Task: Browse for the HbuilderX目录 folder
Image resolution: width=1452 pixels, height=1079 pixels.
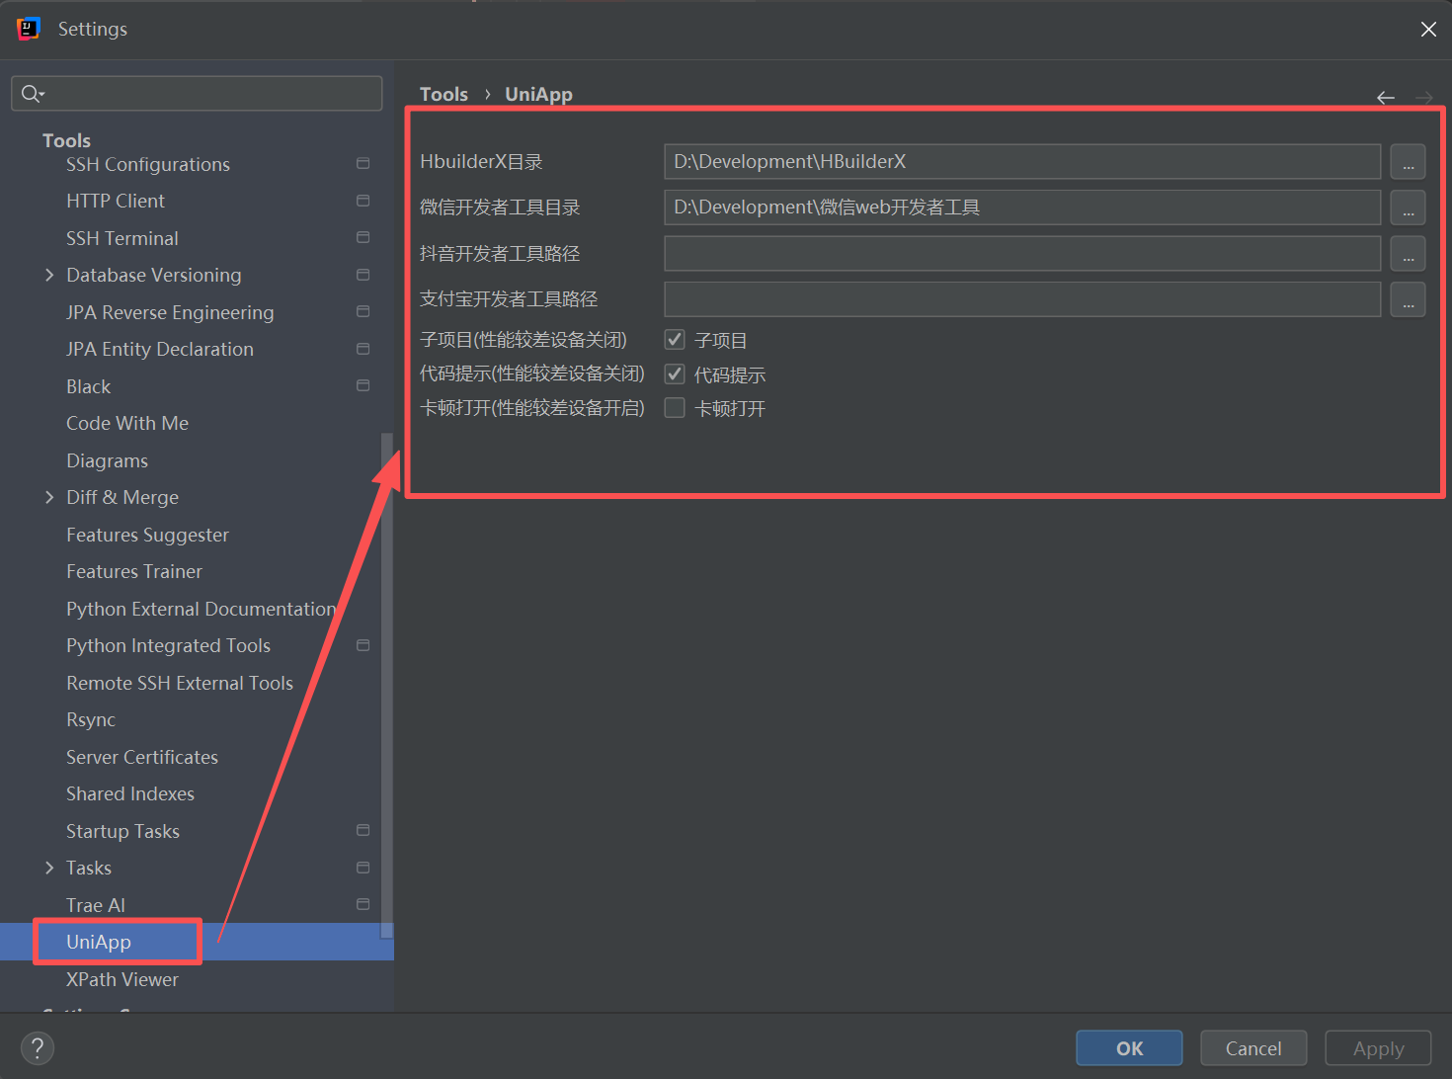Action: tap(1408, 161)
